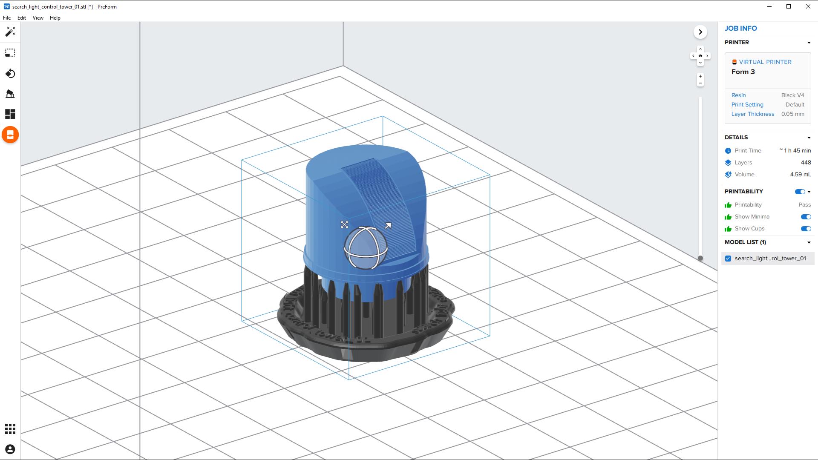Open the Job Info header
The image size is (818, 460).
[741, 29]
